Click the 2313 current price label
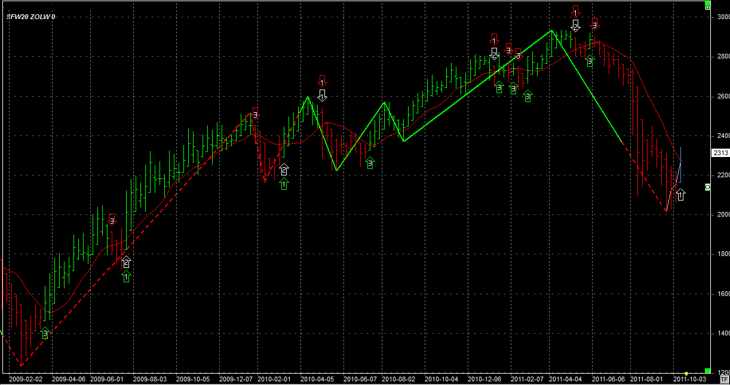This screenshot has height=385, width=730. [720, 153]
